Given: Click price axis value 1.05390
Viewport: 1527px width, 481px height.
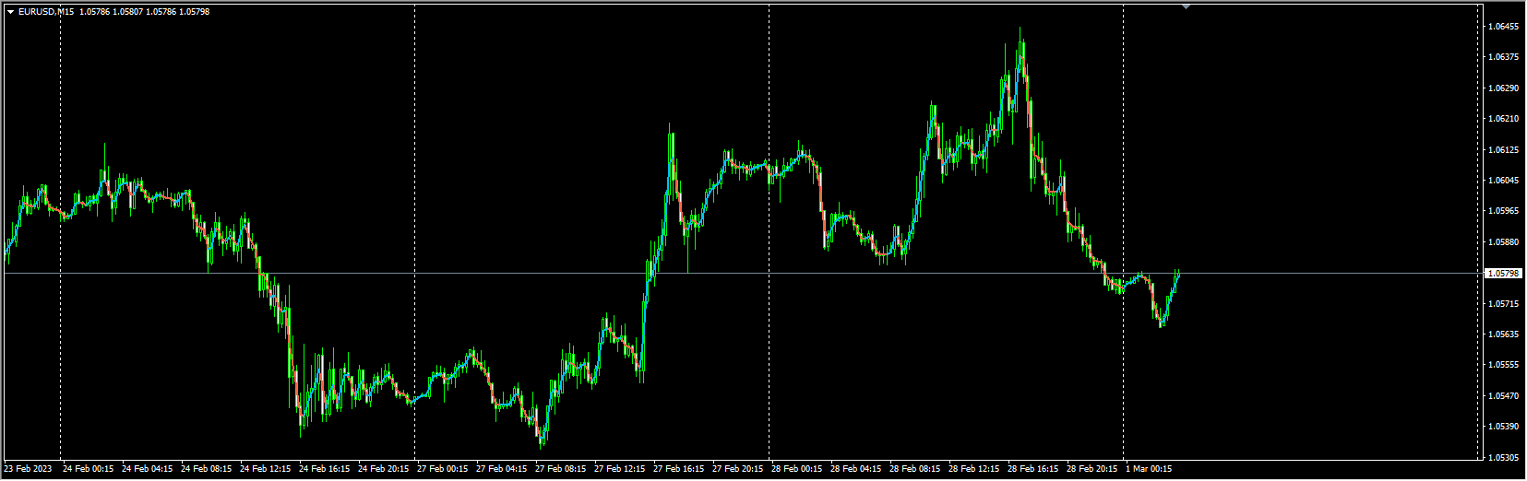Looking at the screenshot, I should [x=1503, y=427].
